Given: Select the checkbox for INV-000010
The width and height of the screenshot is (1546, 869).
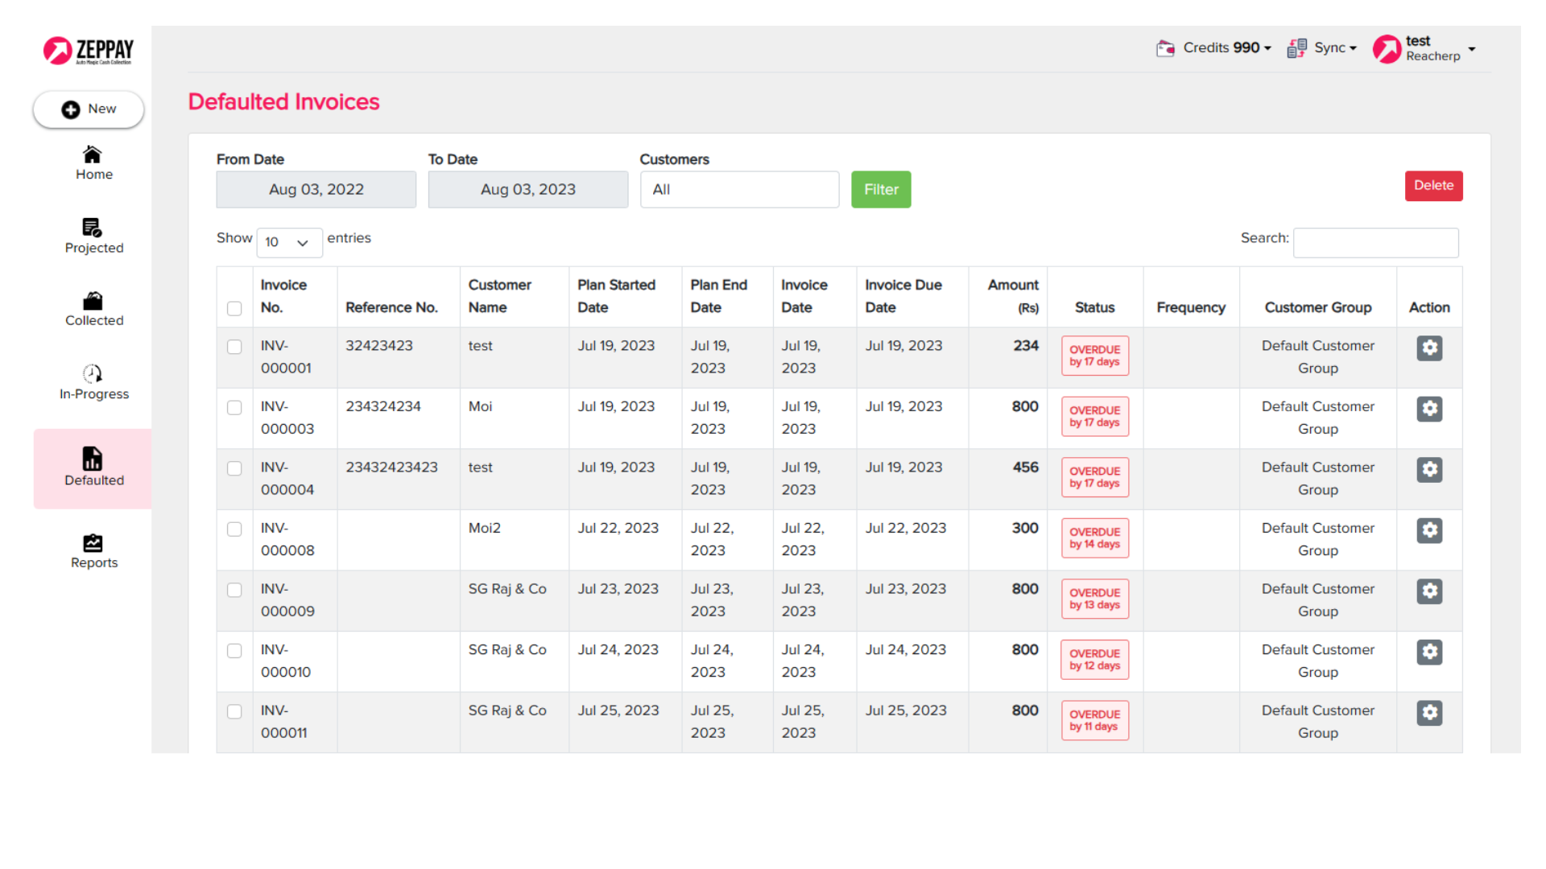Looking at the screenshot, I should [234, 651].
